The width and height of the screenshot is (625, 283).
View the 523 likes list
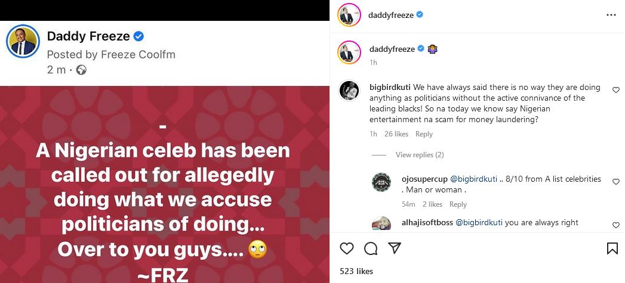(356, 271)
